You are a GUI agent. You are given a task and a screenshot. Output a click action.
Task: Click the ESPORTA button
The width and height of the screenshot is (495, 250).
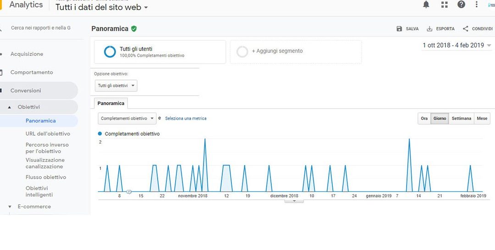[x=441, y=29]
